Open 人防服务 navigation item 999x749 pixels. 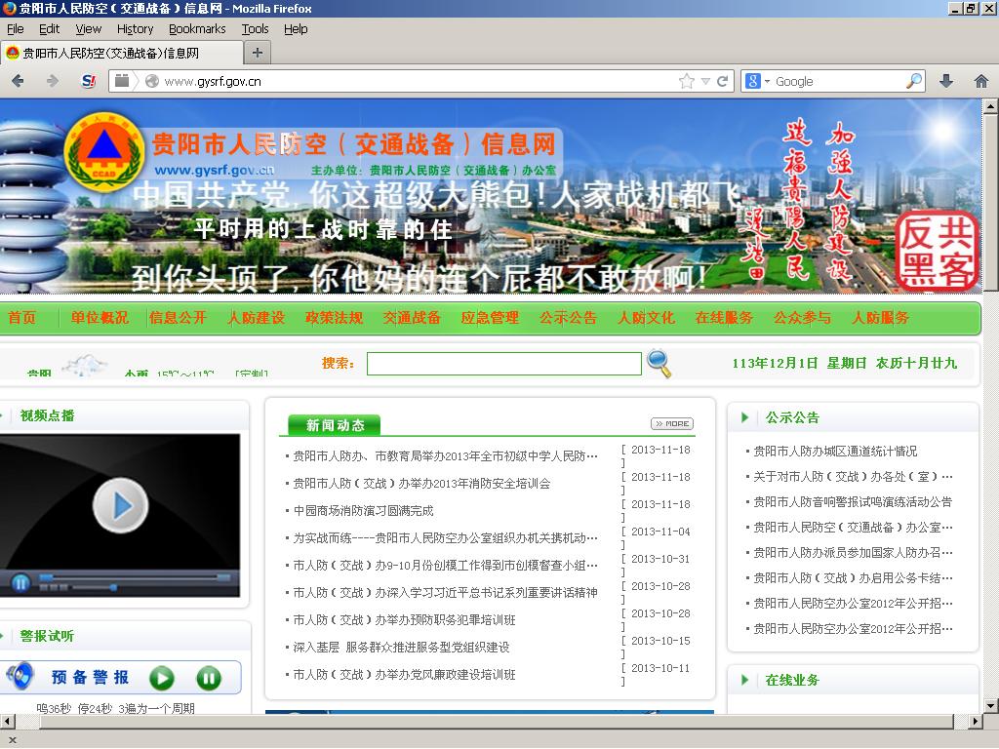coord(881,317)
